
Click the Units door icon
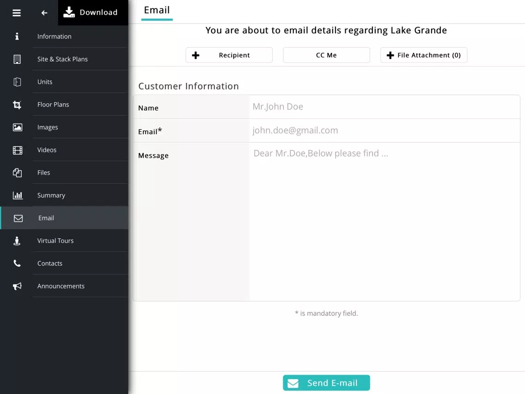[17, 82]
